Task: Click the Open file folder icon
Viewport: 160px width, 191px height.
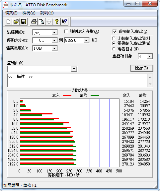Action: coord(16,22)
